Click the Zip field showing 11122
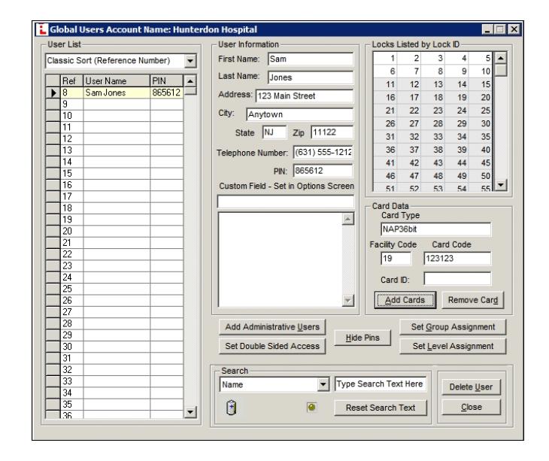 tap(332, 132)
